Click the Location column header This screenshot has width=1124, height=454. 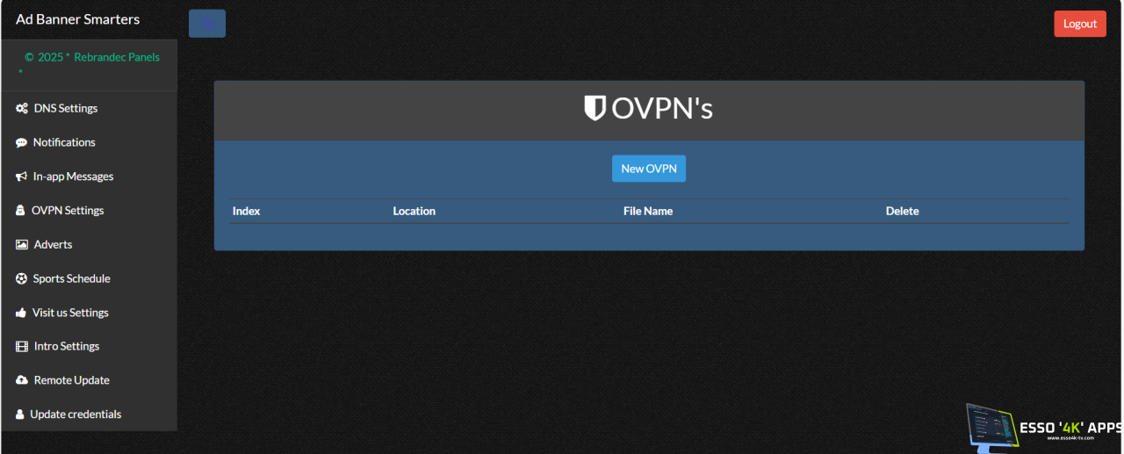click(414, 211)
